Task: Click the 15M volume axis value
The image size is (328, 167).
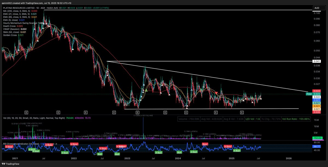Action: tap(317, 120)
